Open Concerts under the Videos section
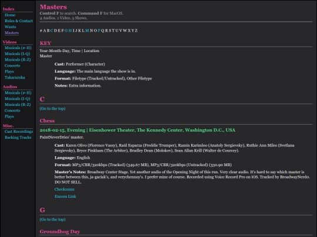 click(12, 66)
